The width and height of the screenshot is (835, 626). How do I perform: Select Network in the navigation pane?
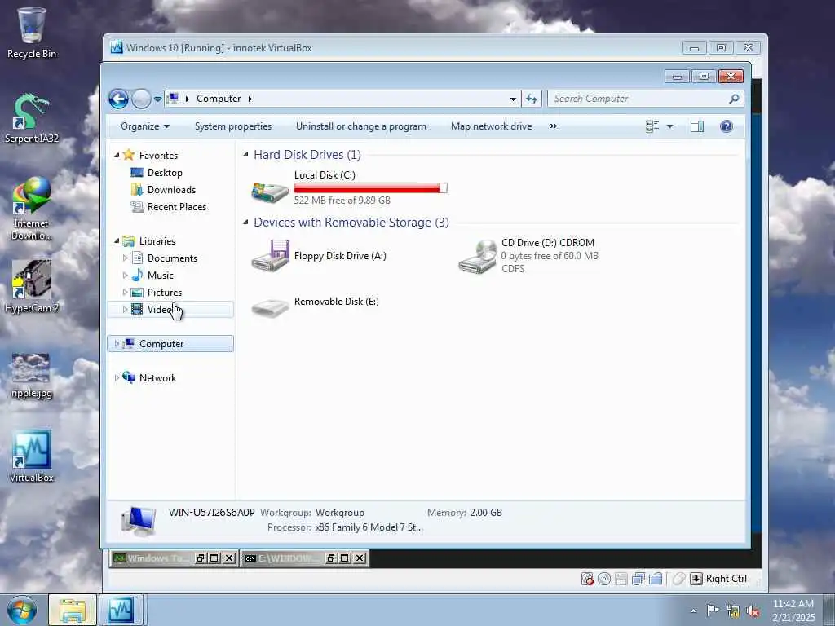point(157,378)
